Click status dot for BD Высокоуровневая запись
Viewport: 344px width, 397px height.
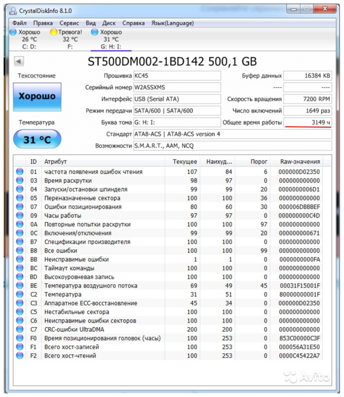20,277
